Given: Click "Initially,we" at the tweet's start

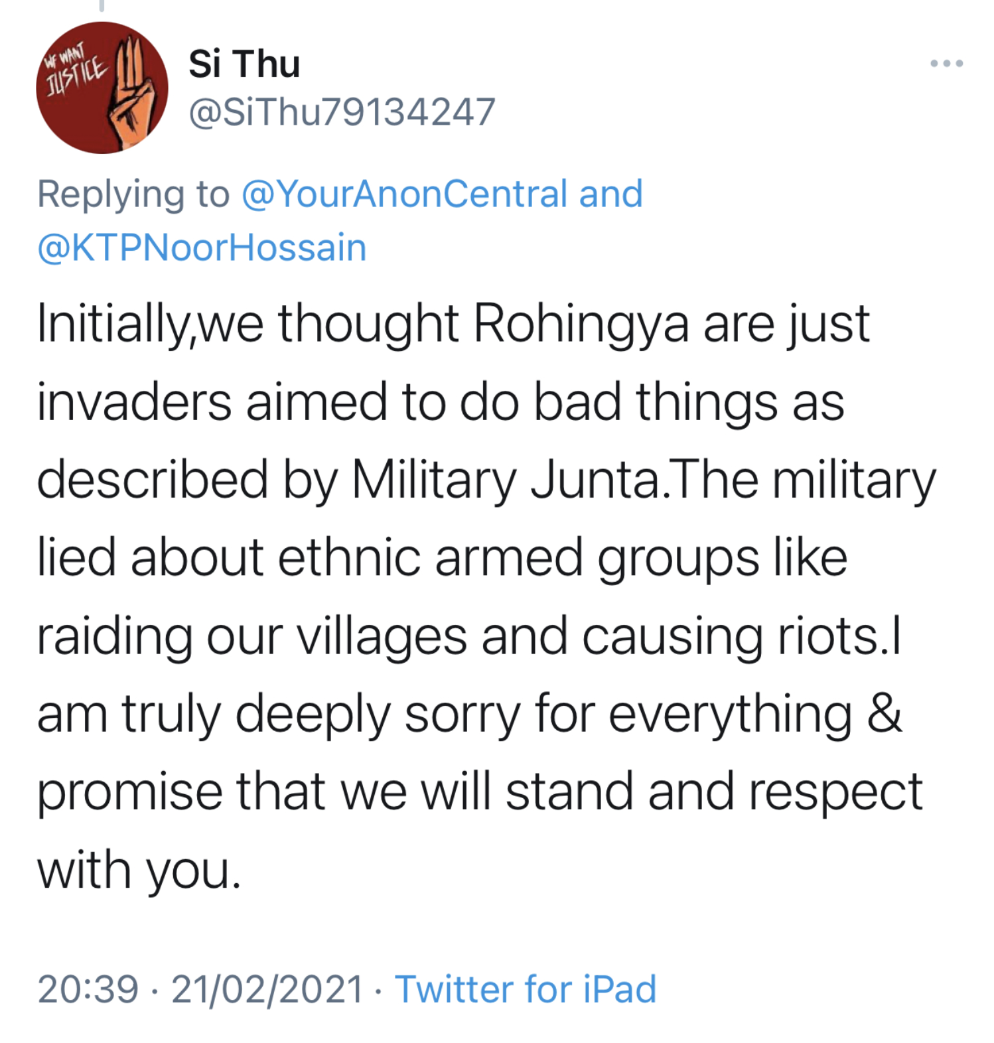Looking at the screenshot, I should (150, 324).
